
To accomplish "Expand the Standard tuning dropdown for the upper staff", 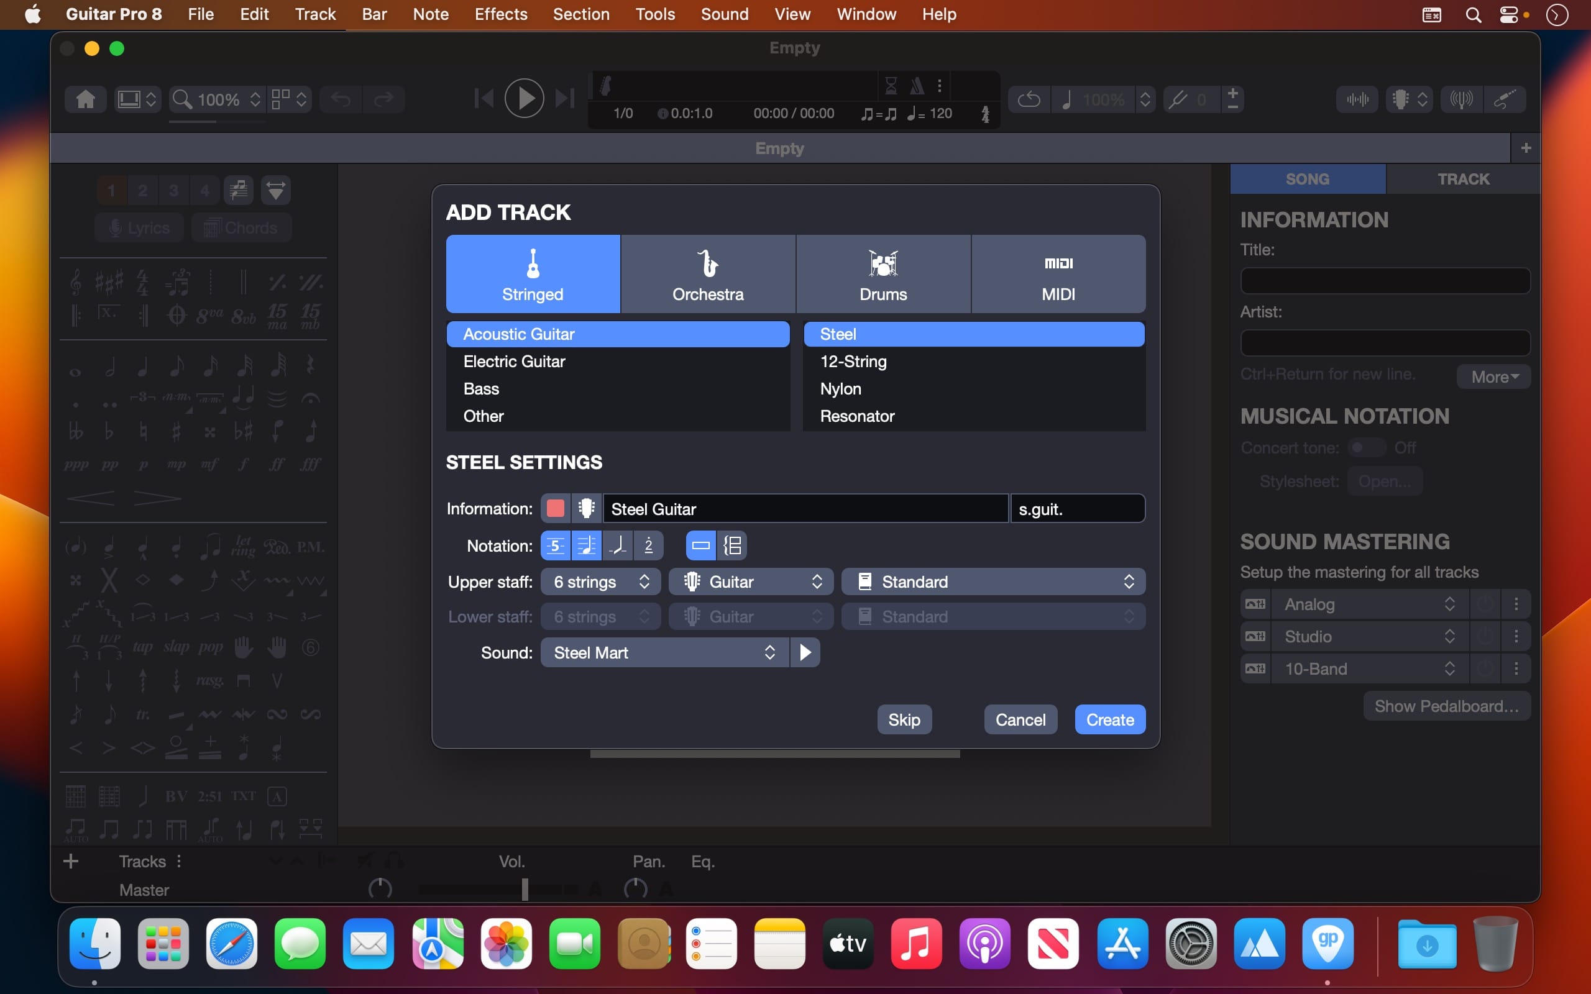I will (993, 582).
